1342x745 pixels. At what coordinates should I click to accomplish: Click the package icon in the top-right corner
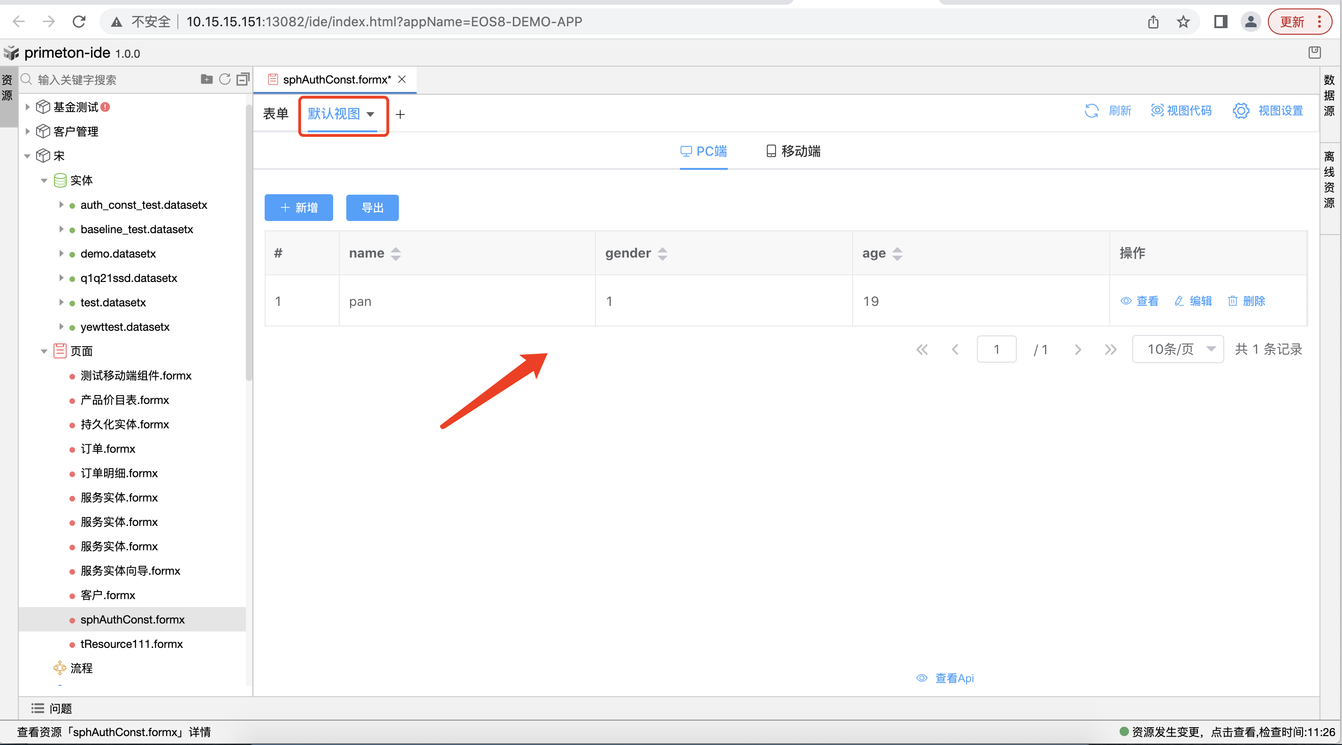(1315, 52)
